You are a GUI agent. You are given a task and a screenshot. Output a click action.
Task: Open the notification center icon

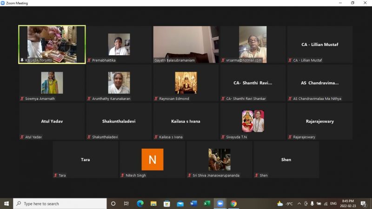364,203
